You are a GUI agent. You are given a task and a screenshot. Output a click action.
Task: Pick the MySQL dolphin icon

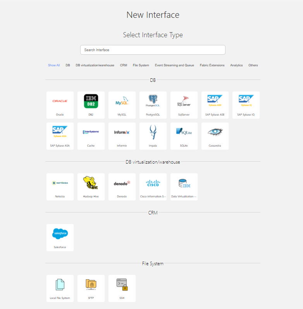[122, 102]
